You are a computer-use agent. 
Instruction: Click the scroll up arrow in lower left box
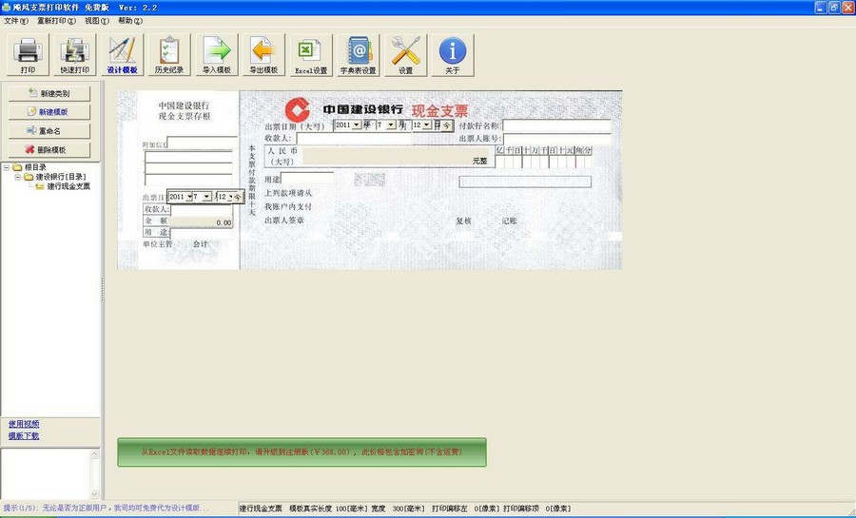pyautogui.click(x=94, y=454)
